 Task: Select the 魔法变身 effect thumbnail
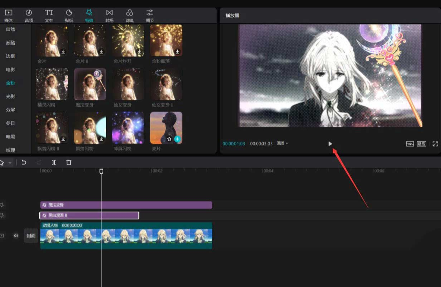(90, 84)
